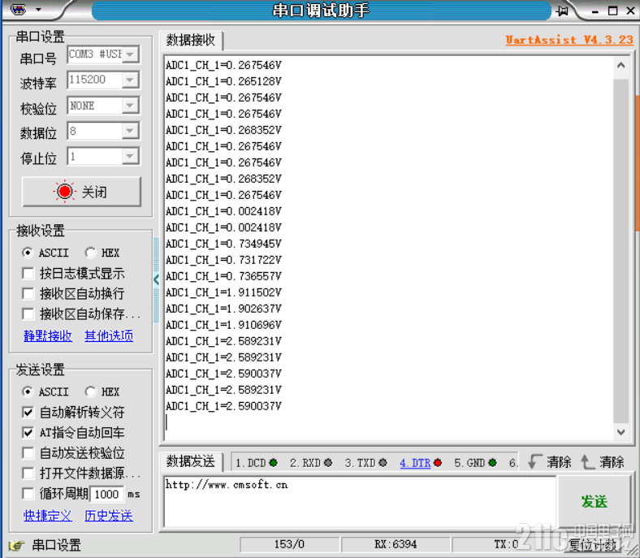Click the line ADC1_CH_1=0.734945V
Image resolution: width=640 pixels, height=558 pixels.
[223, 244]
